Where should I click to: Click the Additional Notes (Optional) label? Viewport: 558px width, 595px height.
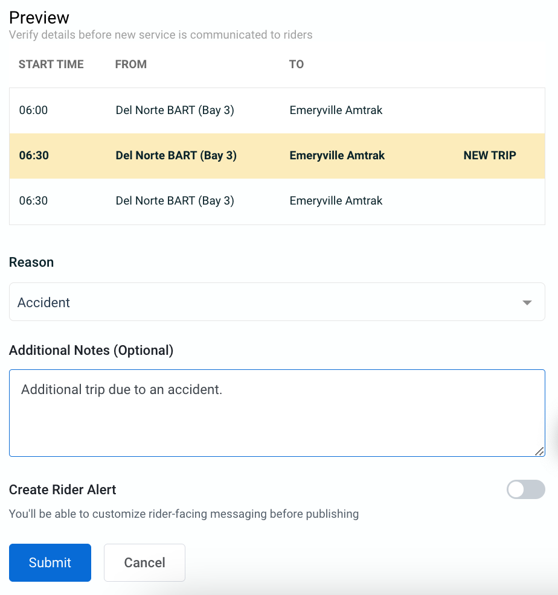pyautogui.click(x=91, y=350)
